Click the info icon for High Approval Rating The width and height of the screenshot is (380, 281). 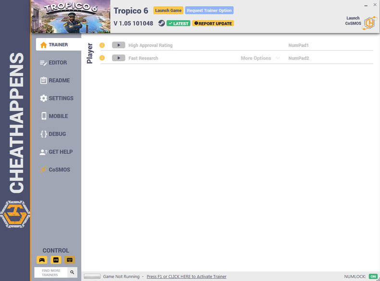102,45
